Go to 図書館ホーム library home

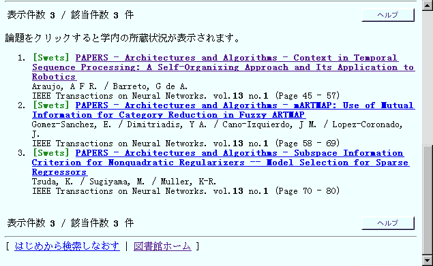[x=162, y=246]
